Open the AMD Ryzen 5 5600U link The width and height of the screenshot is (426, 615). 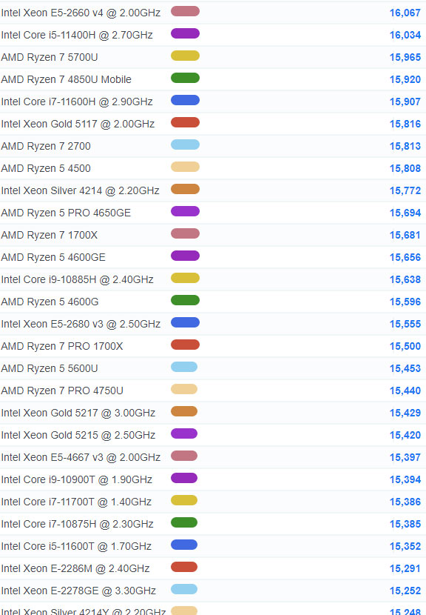click(x=50, y=369)
